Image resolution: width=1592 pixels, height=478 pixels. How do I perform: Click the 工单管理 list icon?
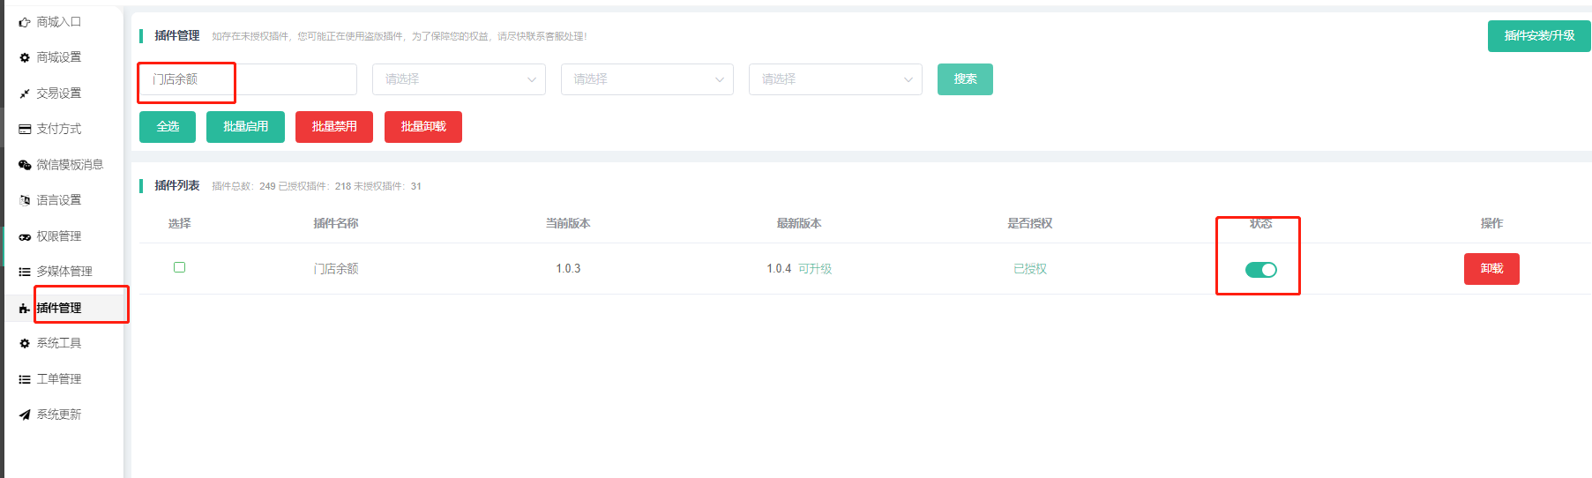pos(25,379)
